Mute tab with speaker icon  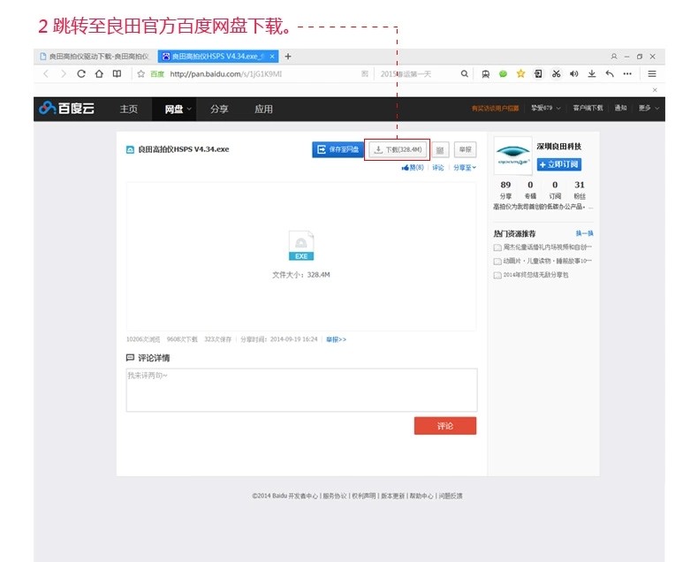(x=573, y=74)
